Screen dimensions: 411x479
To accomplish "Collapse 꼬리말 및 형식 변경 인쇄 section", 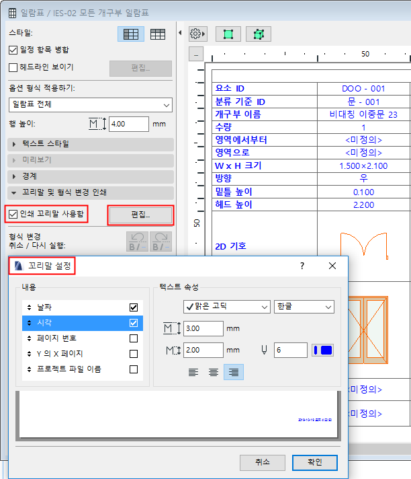I will click(x=91, y=193).
